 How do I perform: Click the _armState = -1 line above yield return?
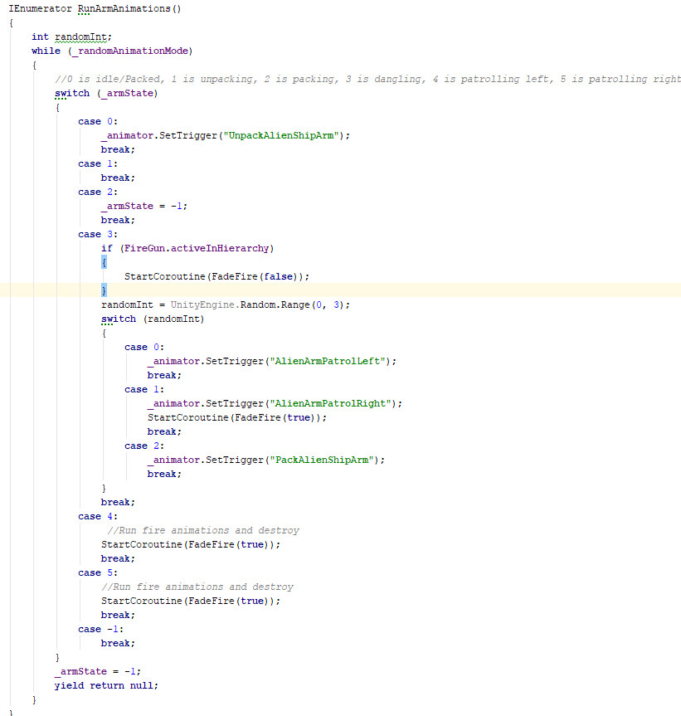(x=98, y=672)
